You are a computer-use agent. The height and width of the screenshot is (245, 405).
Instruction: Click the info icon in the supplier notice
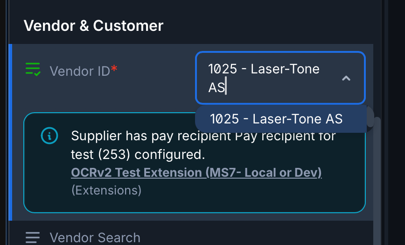tap(49, 136)
